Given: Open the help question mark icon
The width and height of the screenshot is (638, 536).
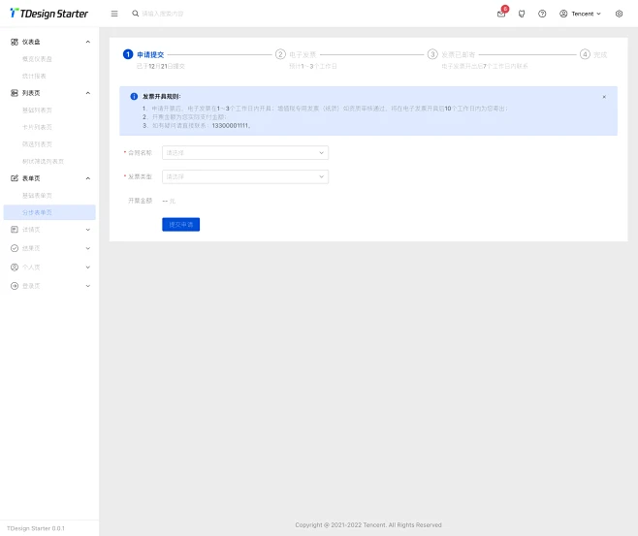Looking at the screenshot, I should (x=542, y=14).
